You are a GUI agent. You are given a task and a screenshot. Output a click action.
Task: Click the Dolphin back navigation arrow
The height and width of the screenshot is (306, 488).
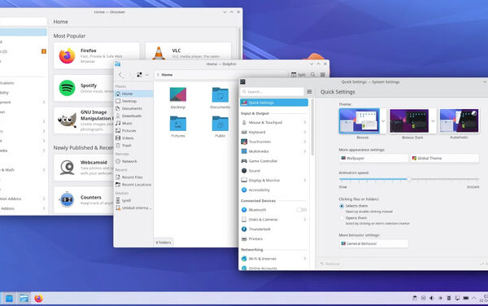click(120, 75)
